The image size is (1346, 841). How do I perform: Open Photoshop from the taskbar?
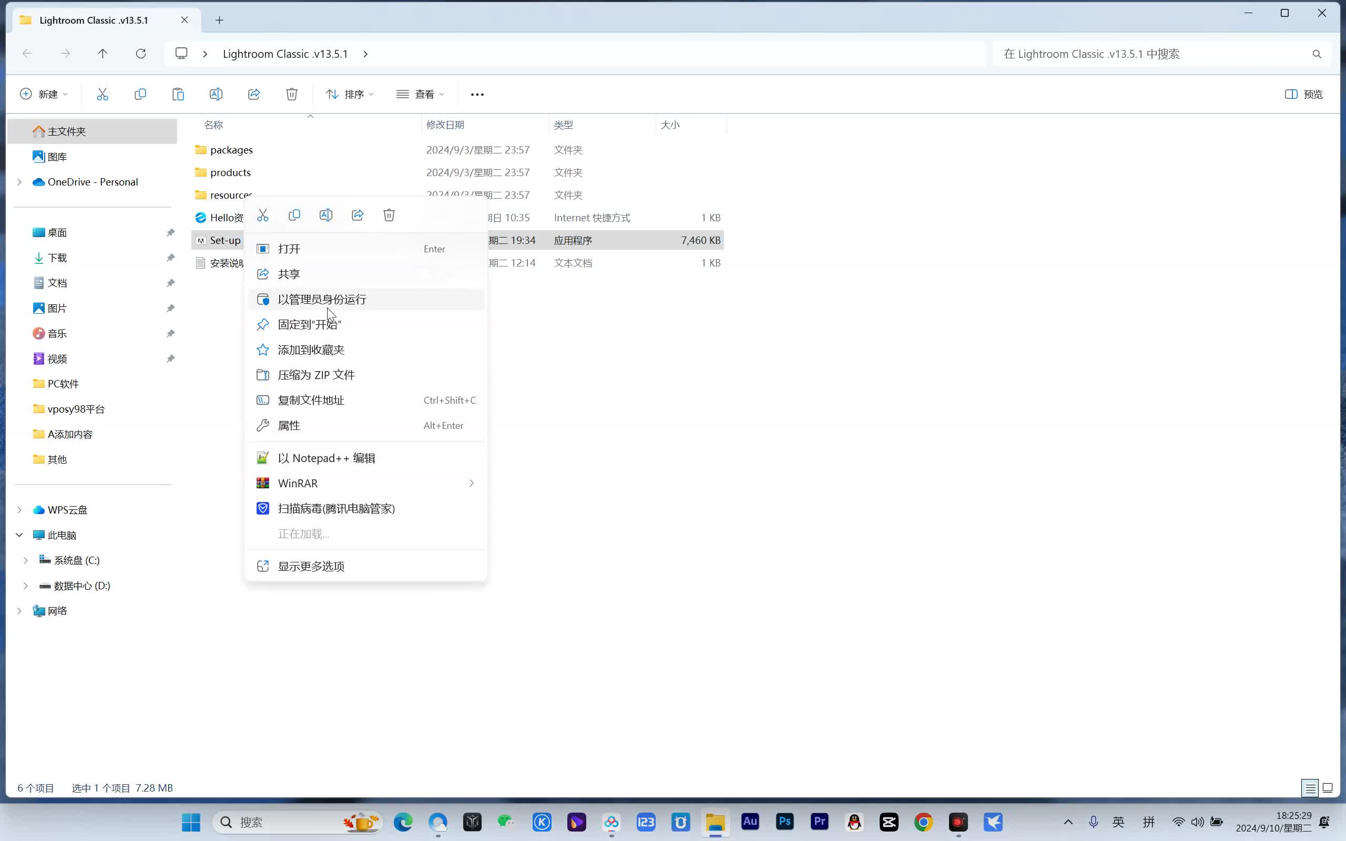(784, 822)
